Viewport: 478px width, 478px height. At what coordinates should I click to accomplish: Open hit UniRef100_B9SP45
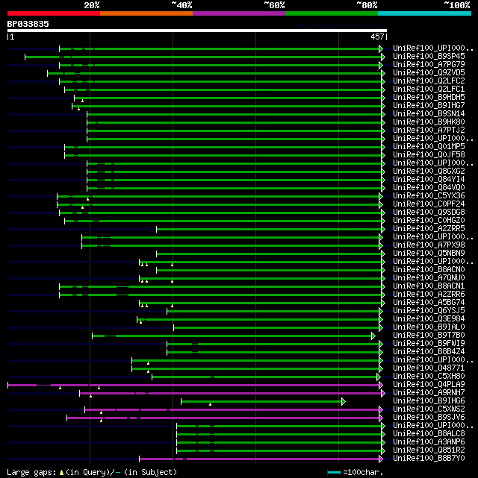pos(429,57)
